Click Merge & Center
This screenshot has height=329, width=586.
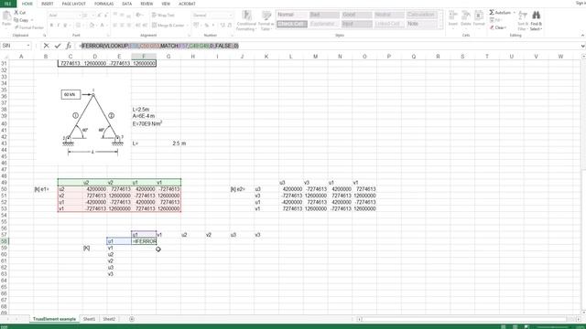tap(168, 26)
